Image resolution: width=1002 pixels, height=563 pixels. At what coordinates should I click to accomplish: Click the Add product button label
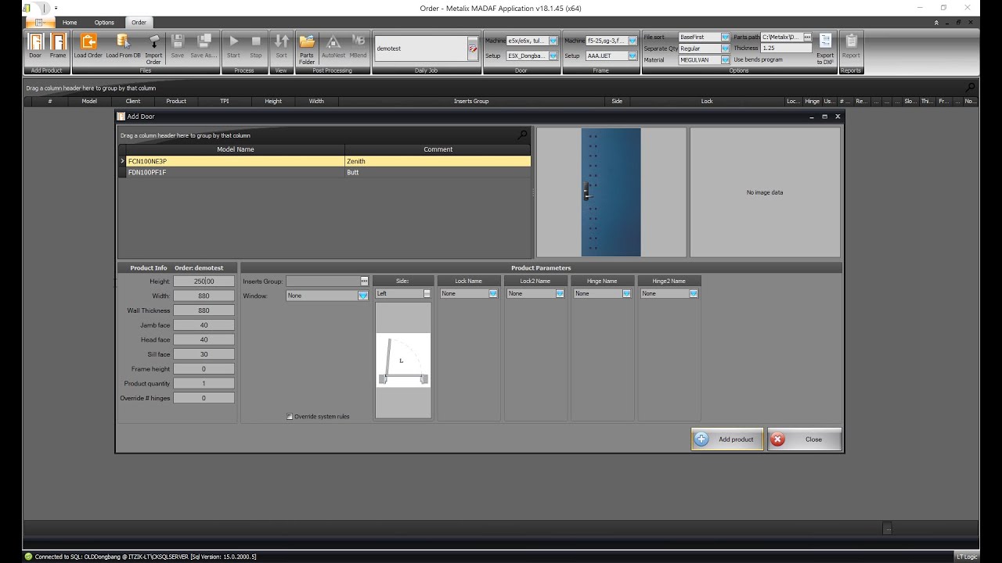click(x=736, y=439)
